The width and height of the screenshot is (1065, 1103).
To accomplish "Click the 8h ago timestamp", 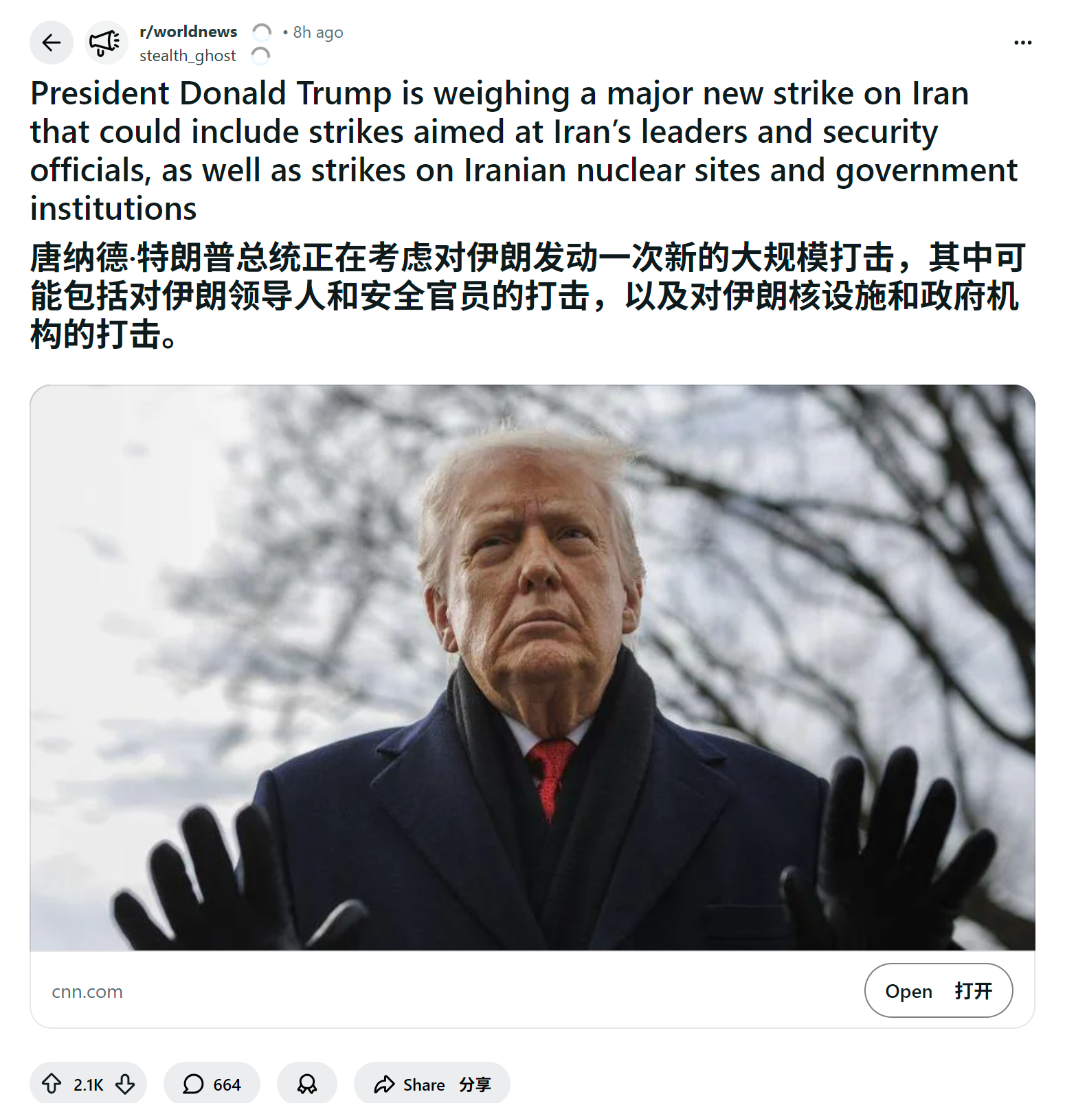I will [317, 32].
